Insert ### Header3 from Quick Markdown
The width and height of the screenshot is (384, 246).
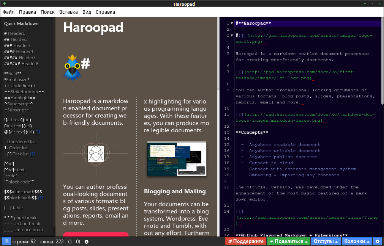(x=17, y=45)
